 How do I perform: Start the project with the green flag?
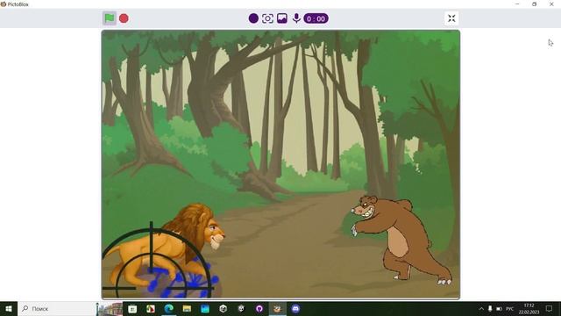109,18
